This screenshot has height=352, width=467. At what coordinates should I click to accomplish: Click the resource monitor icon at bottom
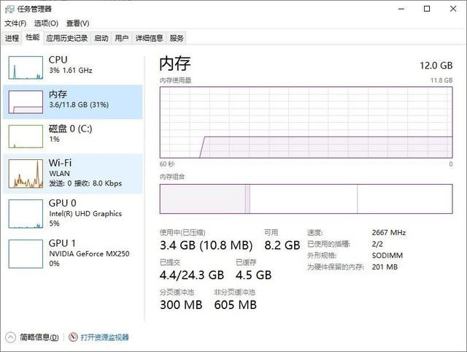[x=73, y=337]
